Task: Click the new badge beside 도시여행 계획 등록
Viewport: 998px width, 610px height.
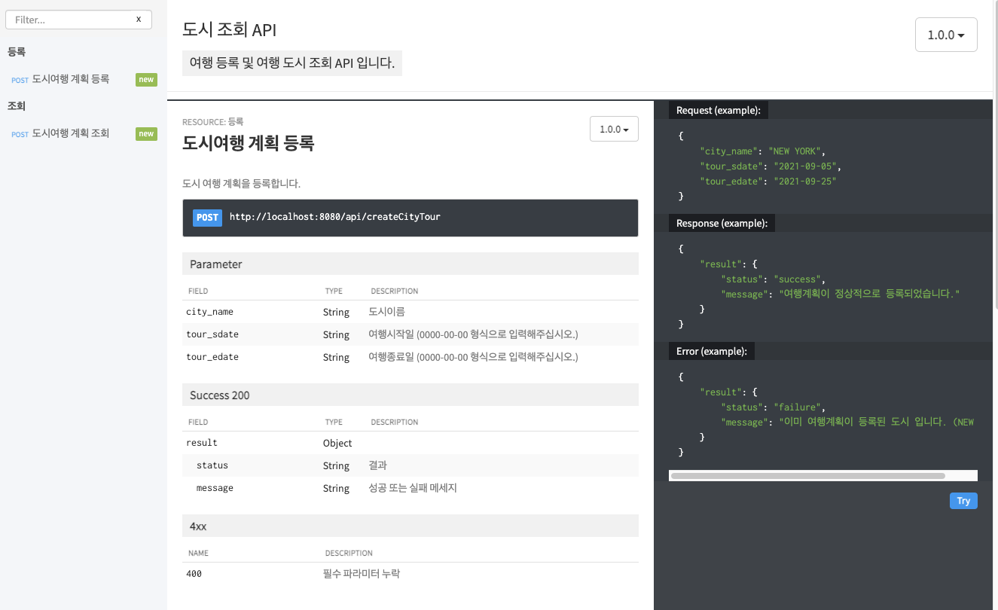Action: (146, 80)
